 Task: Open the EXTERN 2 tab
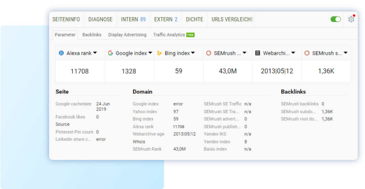point(166,19)
